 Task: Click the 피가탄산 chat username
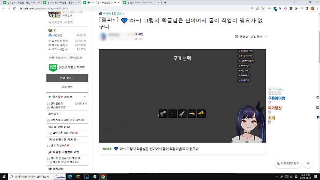point(275,108)
